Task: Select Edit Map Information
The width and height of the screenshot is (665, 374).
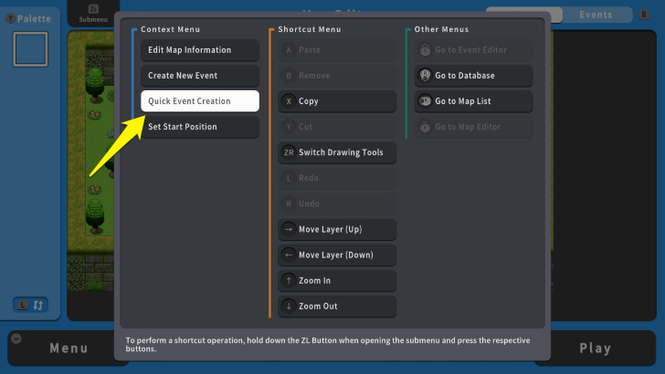Action: pos(200,50)
